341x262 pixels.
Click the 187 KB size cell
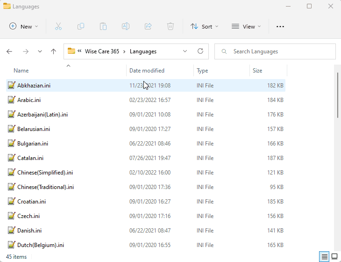tap(275, 158)
